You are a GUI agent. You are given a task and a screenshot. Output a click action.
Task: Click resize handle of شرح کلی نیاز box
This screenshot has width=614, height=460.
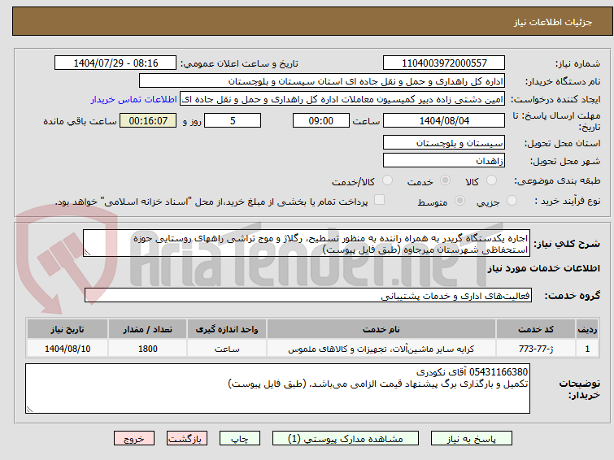(x=87, y=253)
